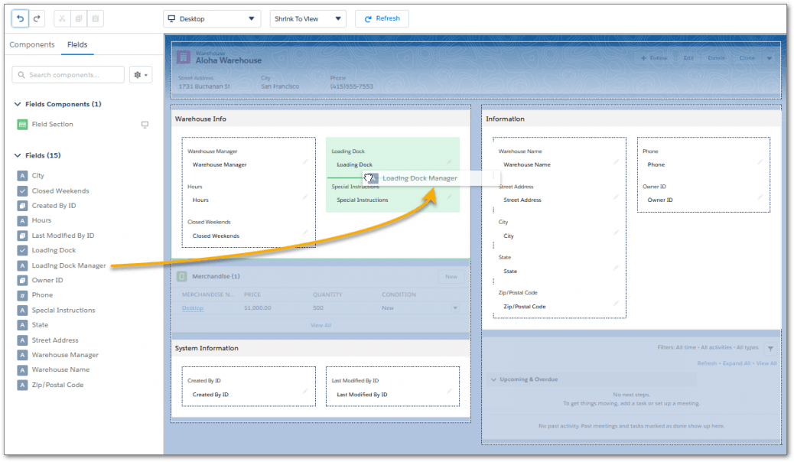Click the activity filter funnel icon
This screenshot has width=794, height=462.
[770, 349]
